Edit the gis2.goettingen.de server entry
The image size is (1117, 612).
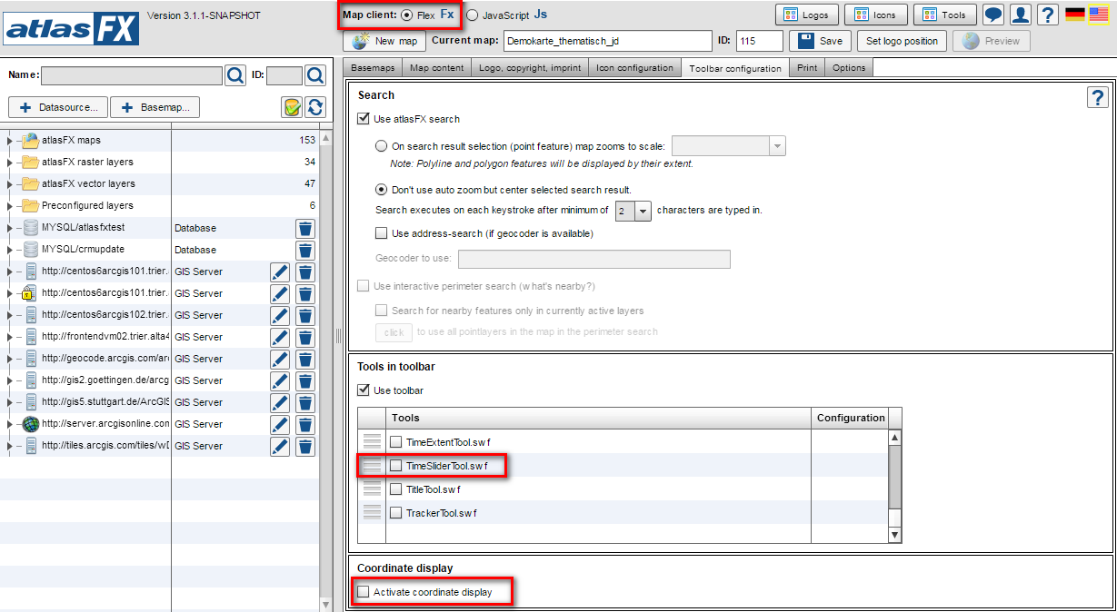click(280, 380)
